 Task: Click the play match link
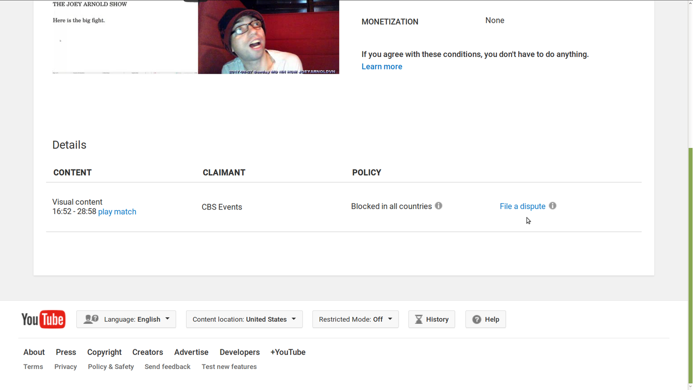tap(117, 212)
